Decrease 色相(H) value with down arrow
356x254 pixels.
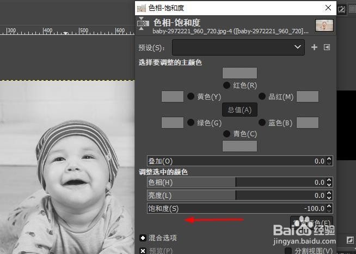(329, 185)
